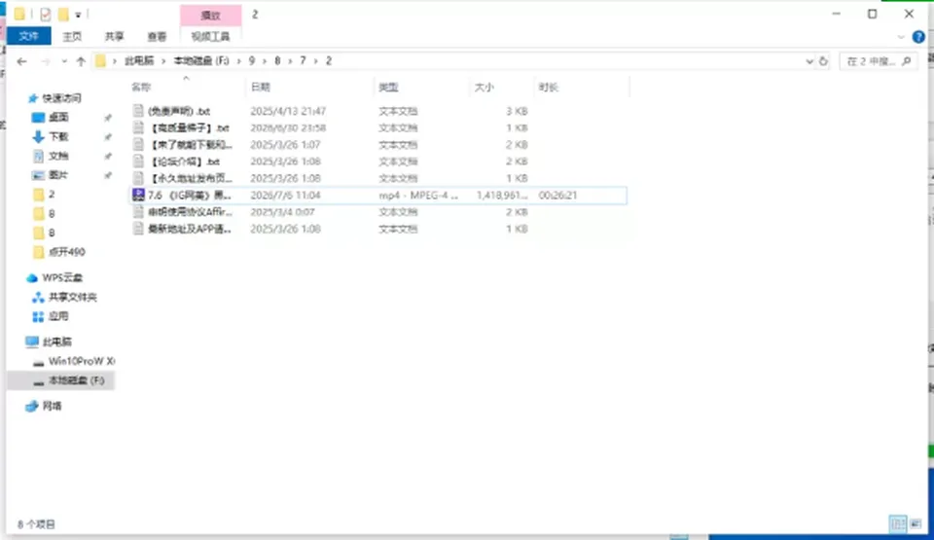
Task: Select the pink 播放 tab header
Action: pyautogui.click(x=211, y=16)
